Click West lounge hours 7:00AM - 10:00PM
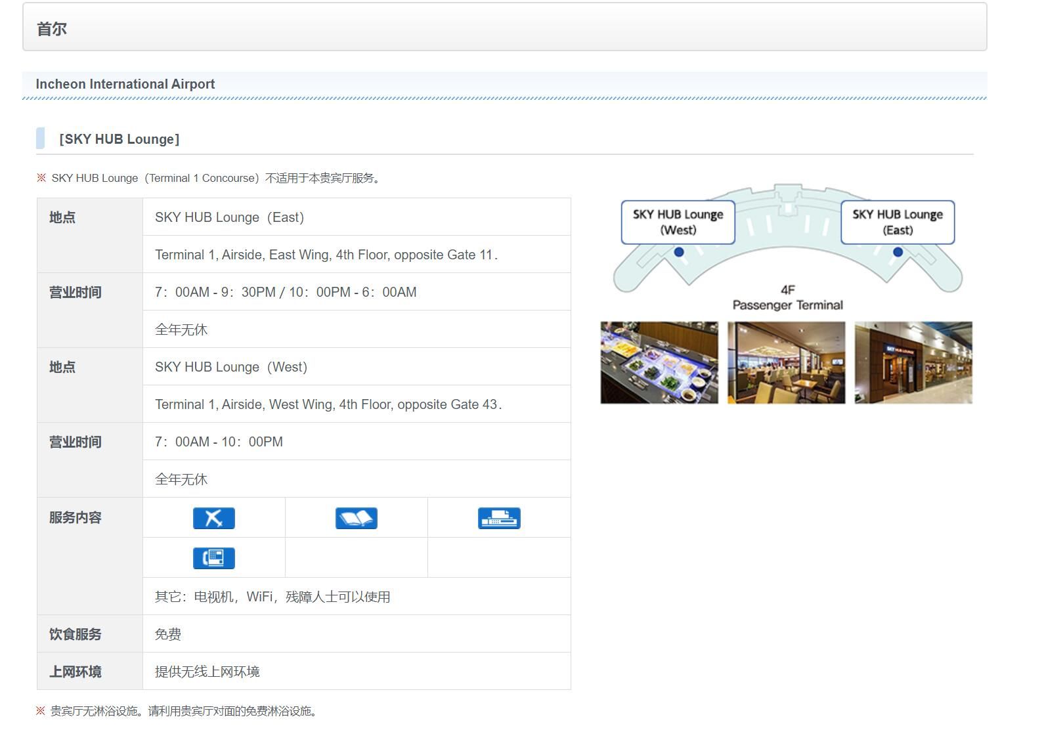Image resolution: width=1044 pixels, height=730 pixels. 219,442
